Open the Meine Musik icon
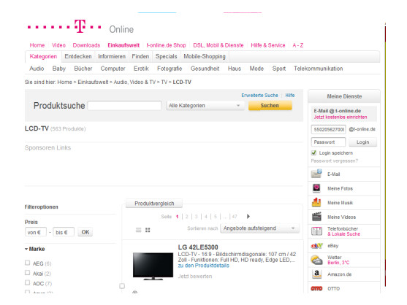 point(316,202)
